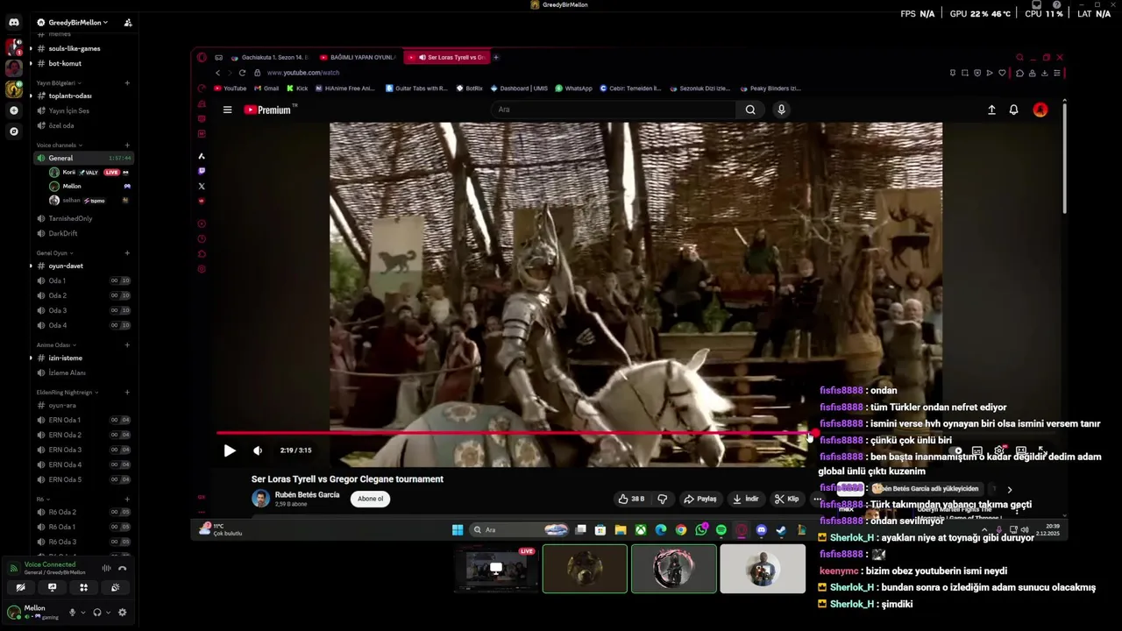Start an activity from voice panel

coord(83,587)
